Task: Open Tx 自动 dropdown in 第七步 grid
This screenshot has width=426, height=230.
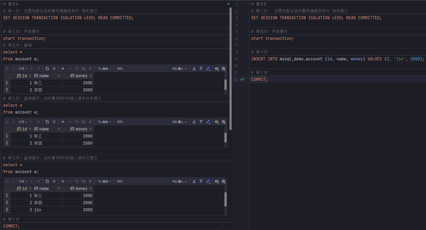Action: coord(105,122)
